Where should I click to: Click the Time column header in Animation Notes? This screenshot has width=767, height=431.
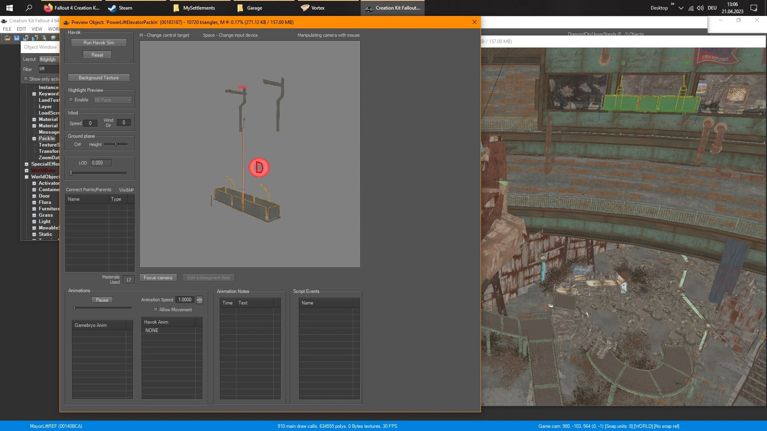click(x=228, y=303)
